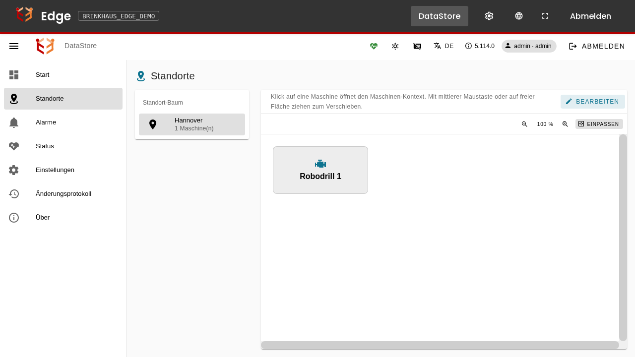Open the DE language selector

click(x=444, y=46)
